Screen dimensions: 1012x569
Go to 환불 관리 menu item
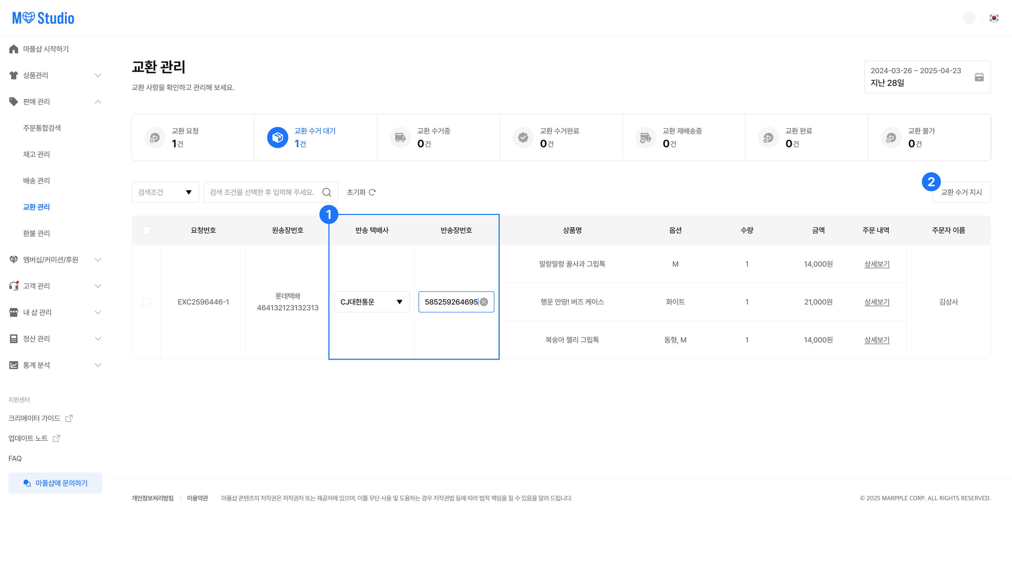(36, 233)
